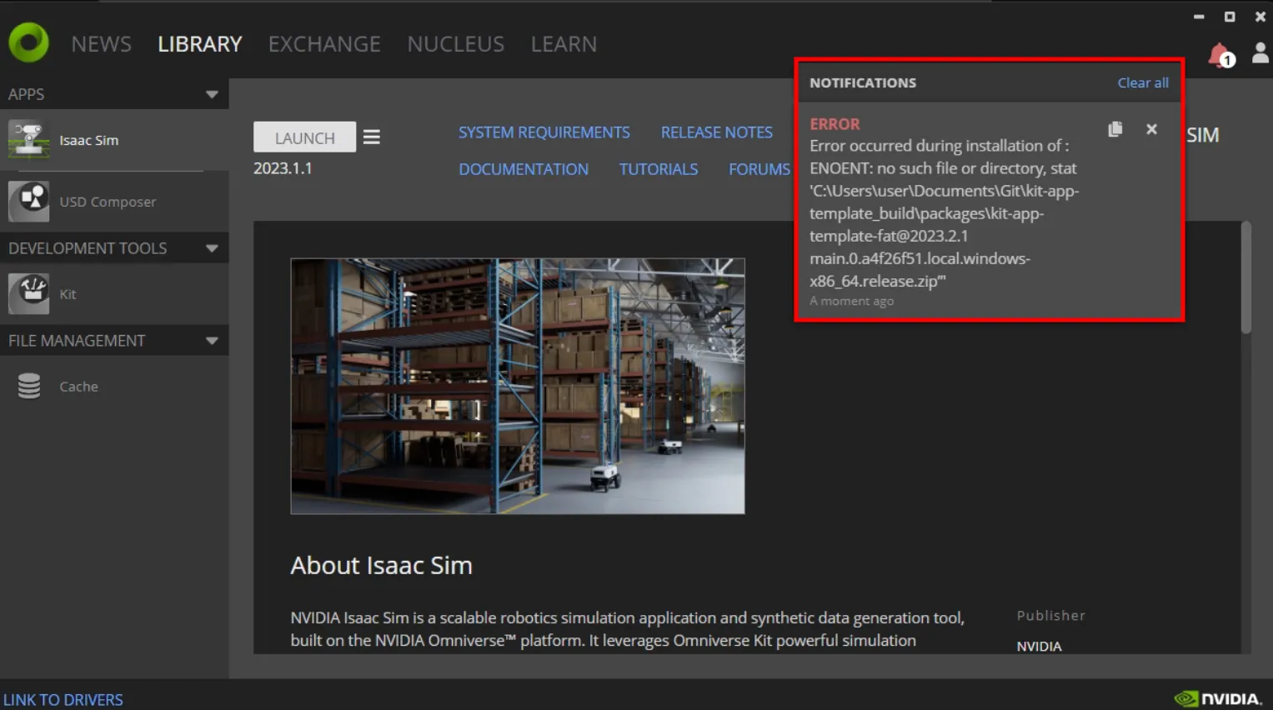Click the warehouse preview image
Viewport: 1273px width, 710px height.
point(518,386)
